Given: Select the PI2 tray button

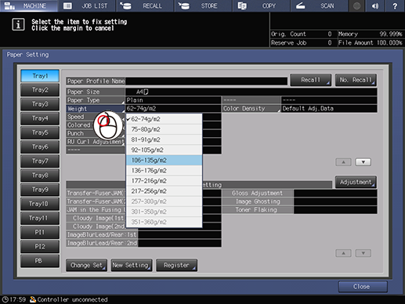Looking at the screenshot, I should tap(40, 247).
